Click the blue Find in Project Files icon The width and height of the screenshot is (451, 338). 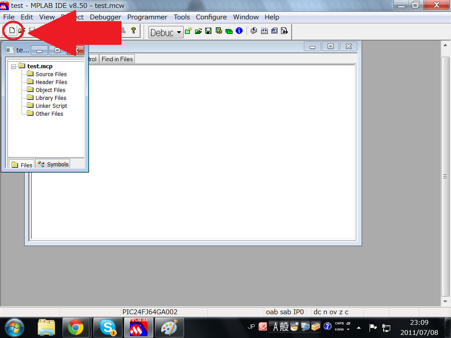point(239,30)
